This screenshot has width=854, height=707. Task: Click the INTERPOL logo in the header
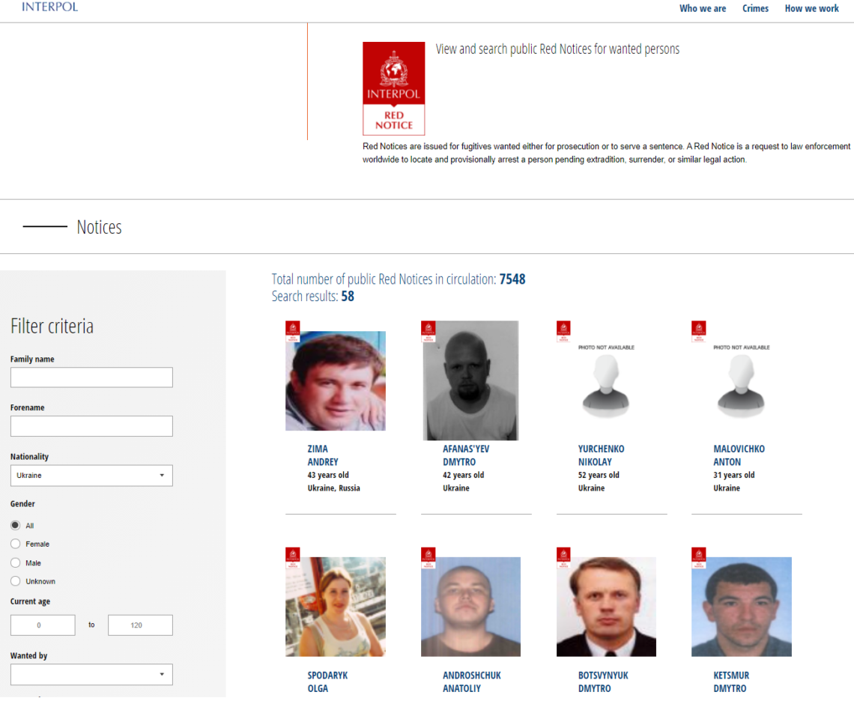(x=49, y=7)
